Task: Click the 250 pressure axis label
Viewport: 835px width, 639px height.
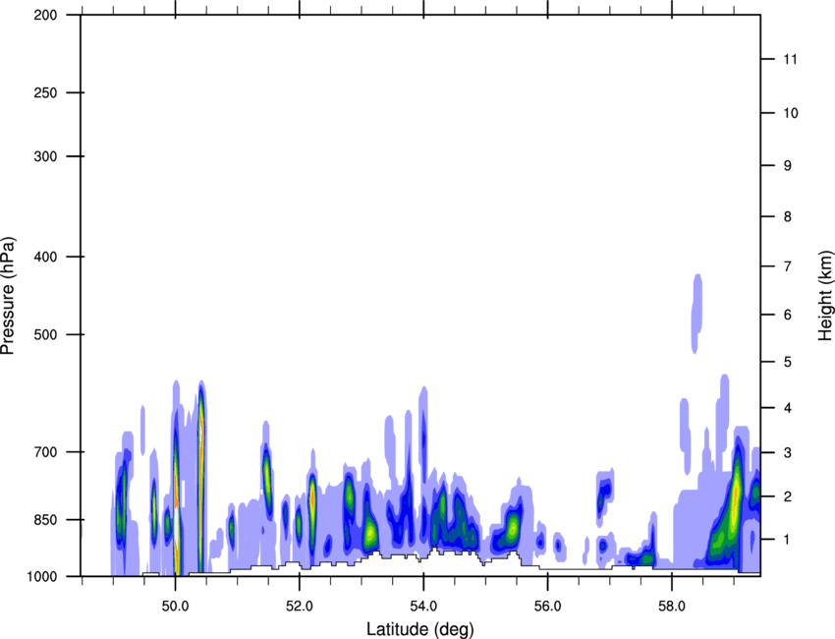Action: [45, 92]
